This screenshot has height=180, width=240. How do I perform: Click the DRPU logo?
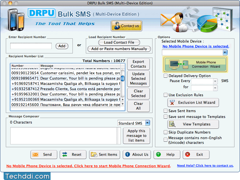point(42,13)
